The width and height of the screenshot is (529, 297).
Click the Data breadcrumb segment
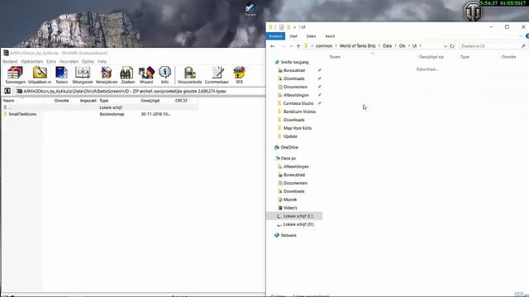pos(388,46)
